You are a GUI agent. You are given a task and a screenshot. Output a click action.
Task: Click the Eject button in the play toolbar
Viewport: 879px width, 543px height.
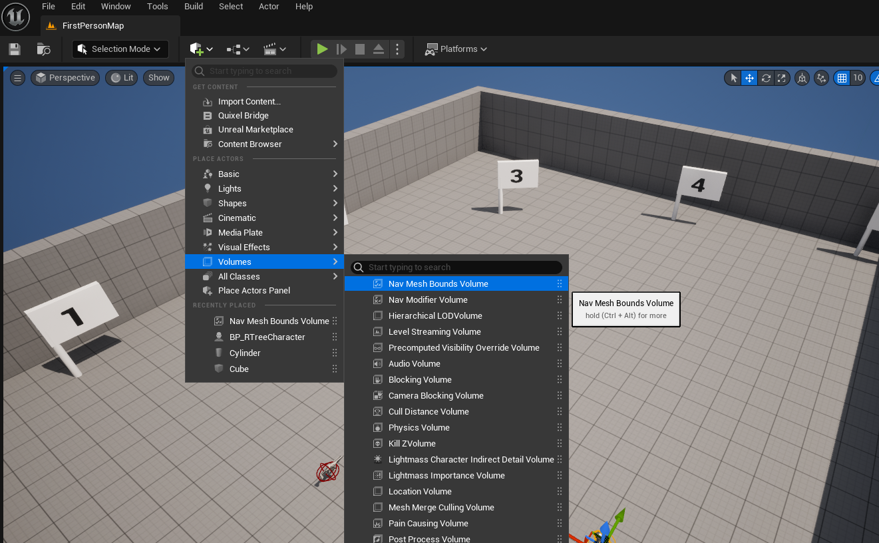378,49
